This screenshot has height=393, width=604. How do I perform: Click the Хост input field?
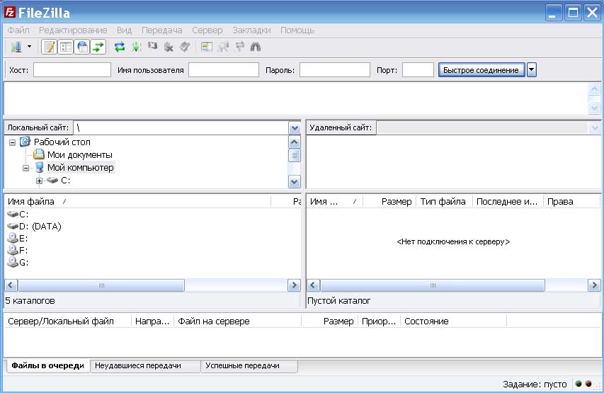click(x=72, y=70)
